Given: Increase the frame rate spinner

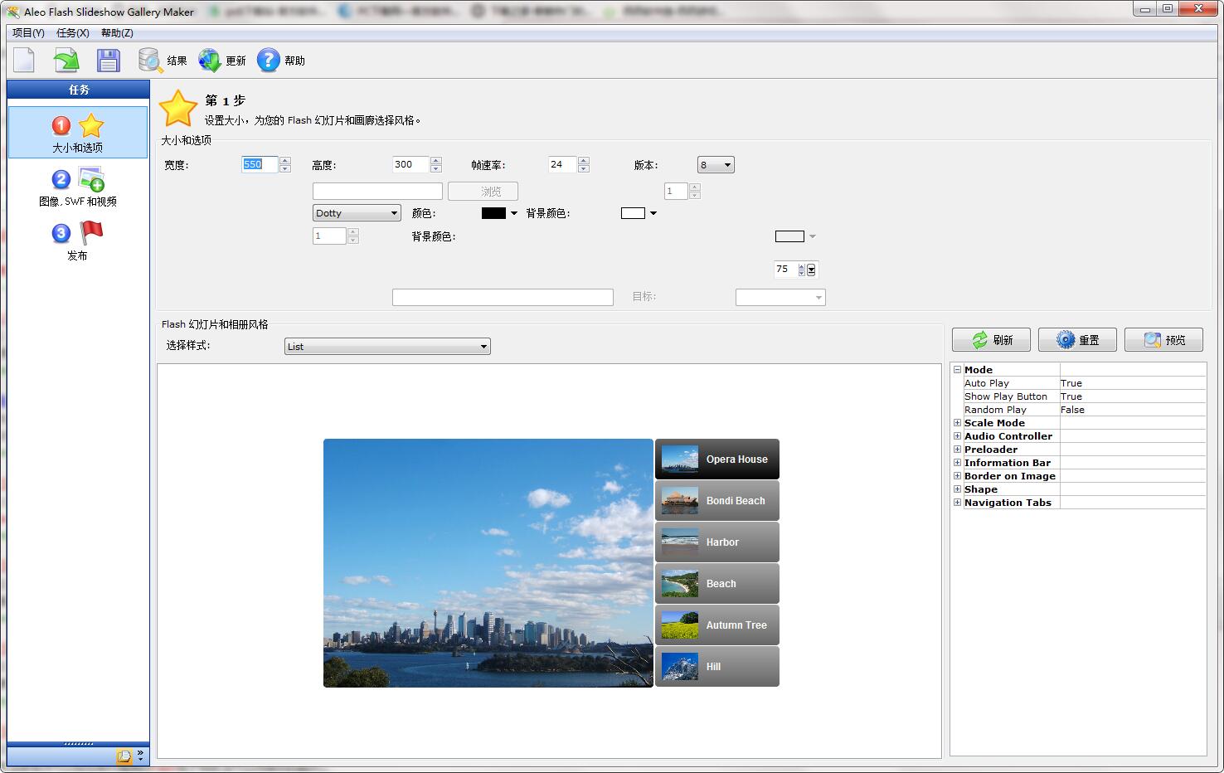Looking at the screenshot, I should point(584,160).
